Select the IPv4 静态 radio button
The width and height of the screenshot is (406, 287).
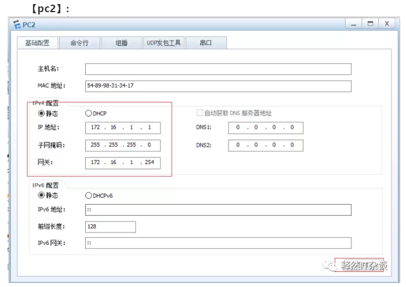click(x=41, y=114)
